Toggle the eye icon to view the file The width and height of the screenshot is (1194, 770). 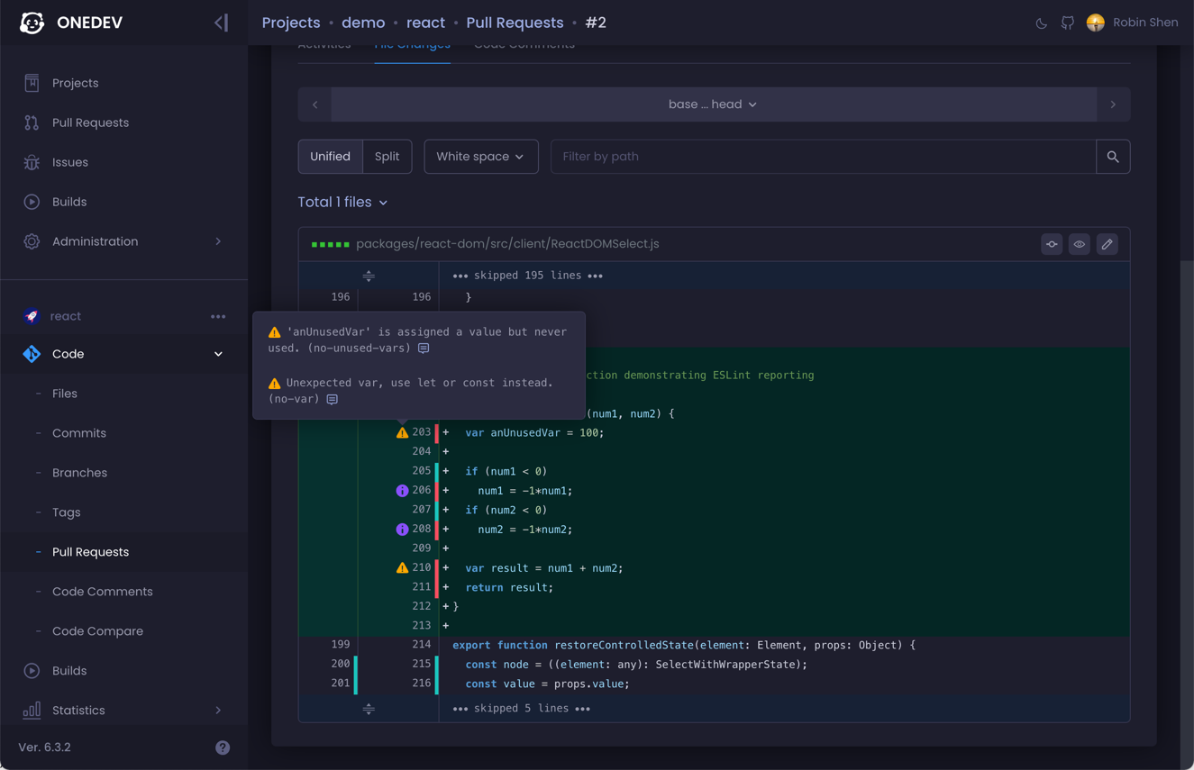pyautogui.click(x=1079, y=244)
